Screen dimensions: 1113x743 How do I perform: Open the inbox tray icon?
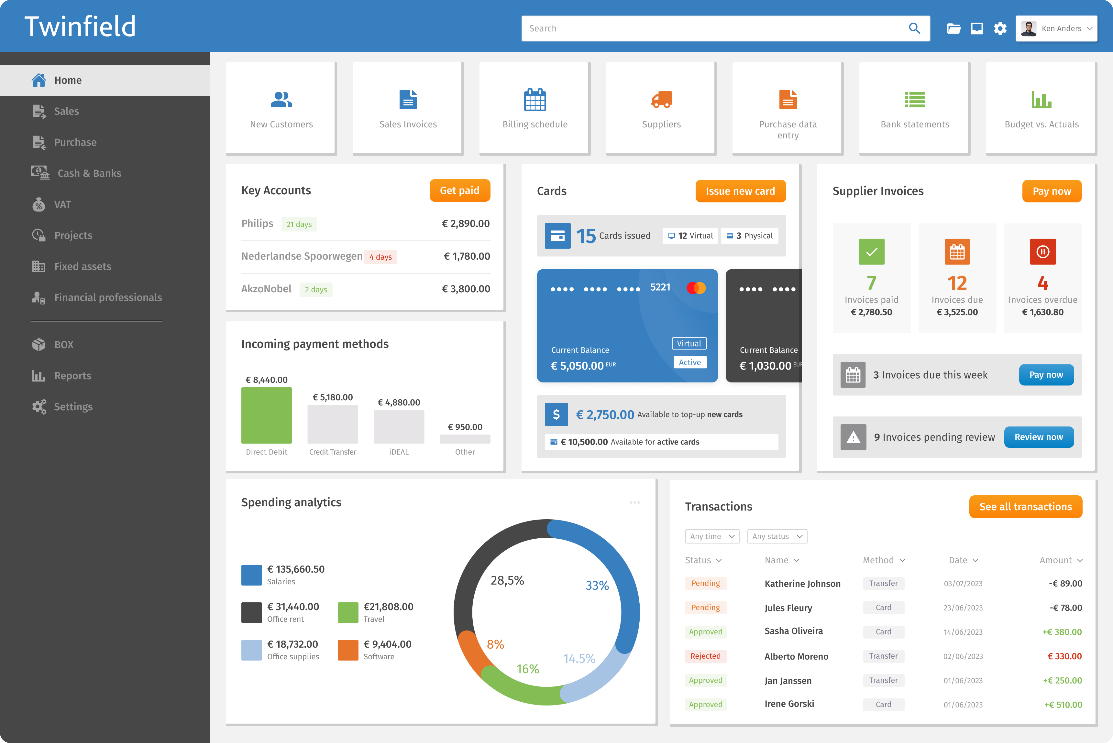pos(977,28)
